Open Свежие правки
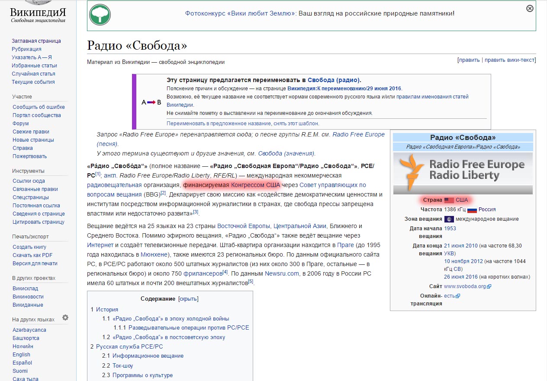 pos(31,132)
